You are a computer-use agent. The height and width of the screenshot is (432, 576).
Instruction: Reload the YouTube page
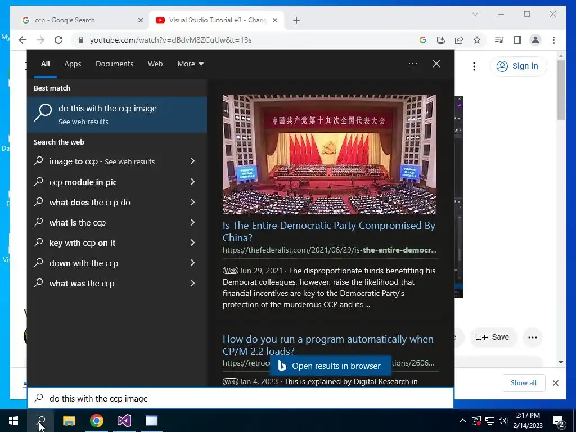58,40
